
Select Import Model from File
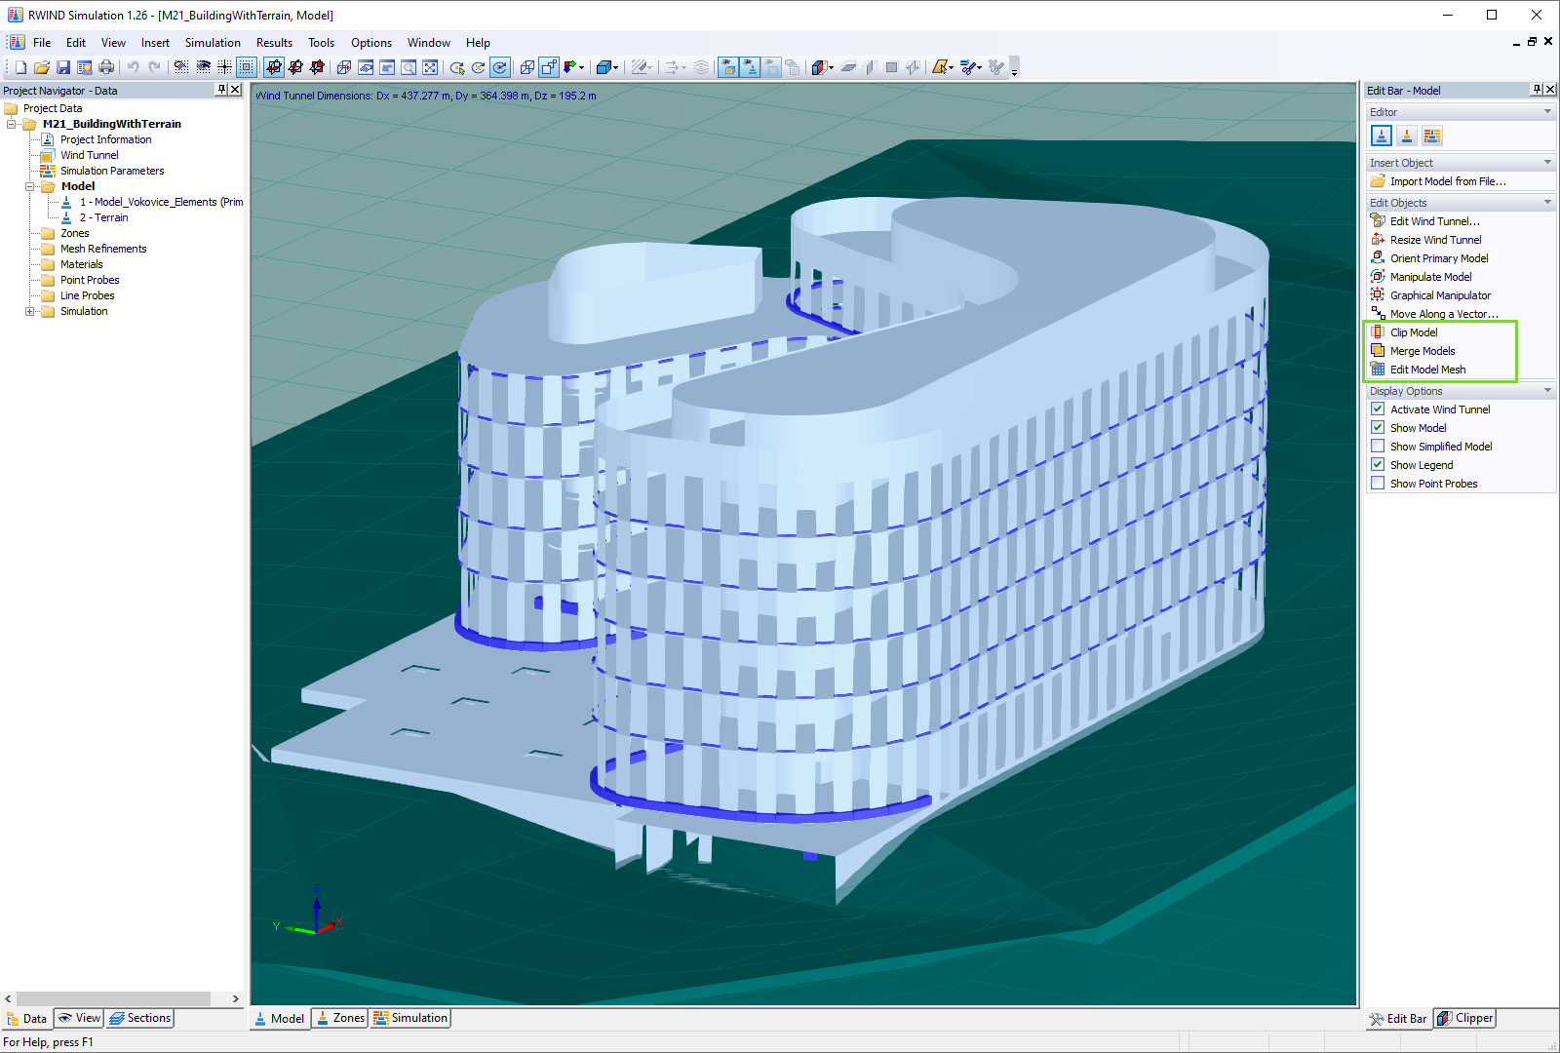click(1446, 180)
